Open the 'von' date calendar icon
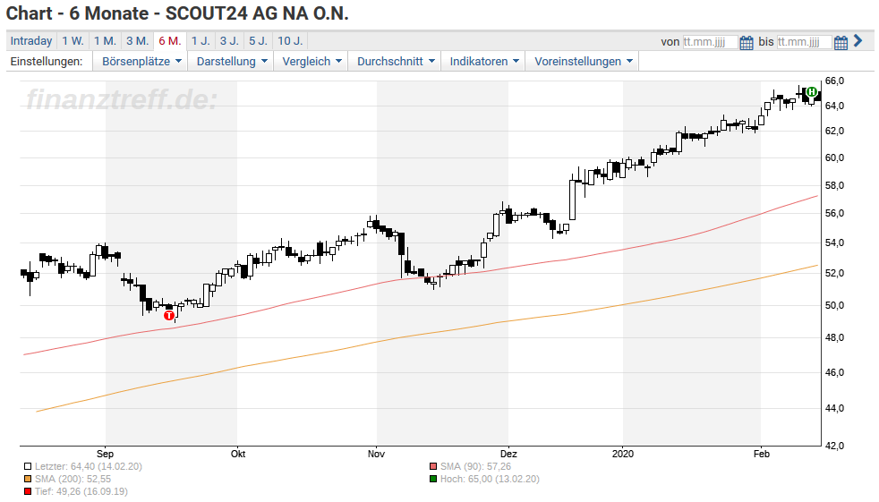The height and width of the screenshot is (502, 879). pyautogui.click(x=747, y=42)
